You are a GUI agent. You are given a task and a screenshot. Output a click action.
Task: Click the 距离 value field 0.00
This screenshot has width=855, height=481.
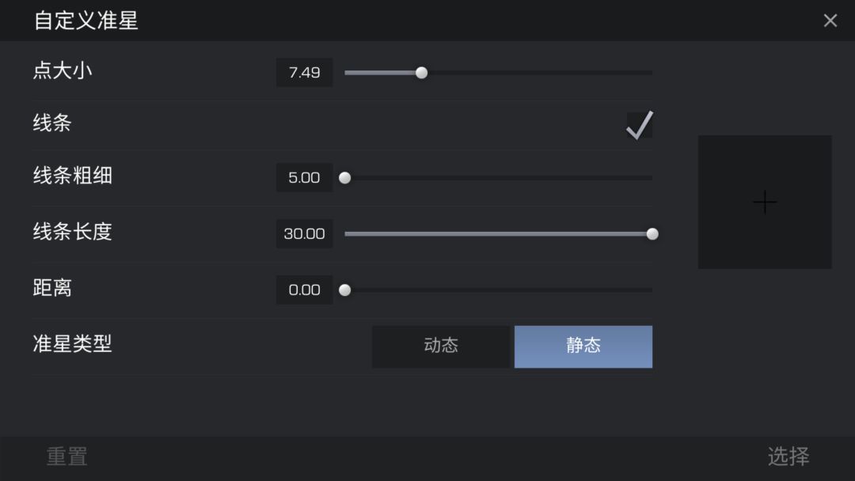pos(304,290)
